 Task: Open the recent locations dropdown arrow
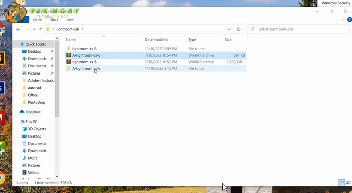pos(34,29)
